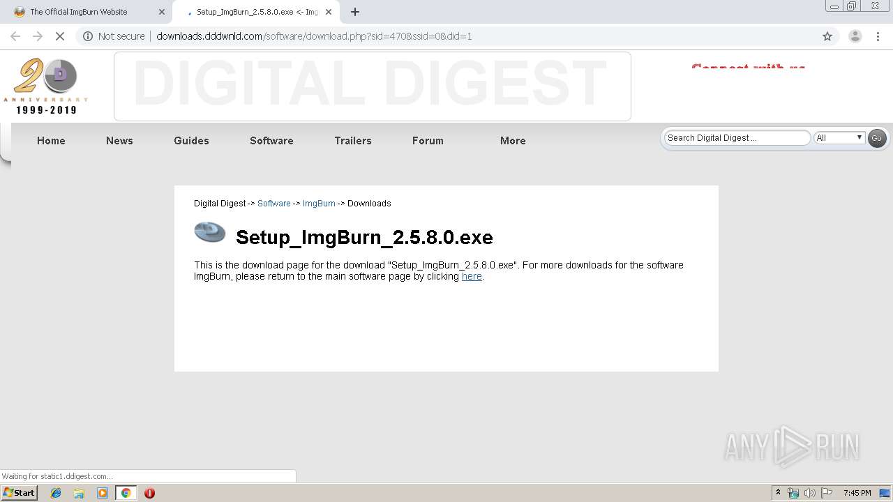Screen dimensions: 893x502
Task: Select the Chrome taskbar icon
Action: coord(126,493)
